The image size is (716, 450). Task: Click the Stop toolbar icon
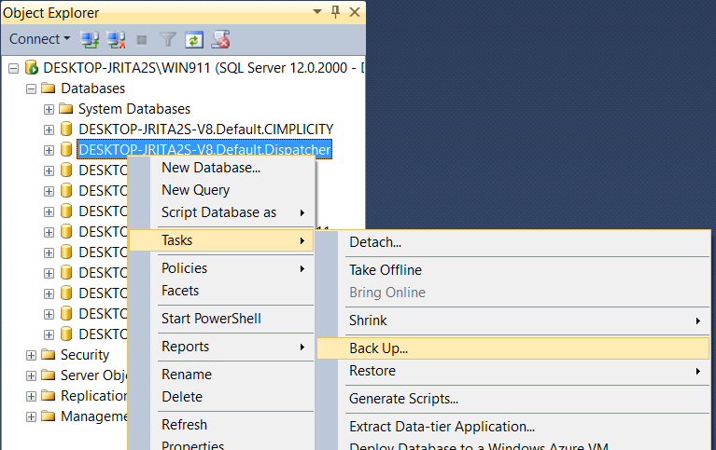pyautogui.click(x=142, y=40)
